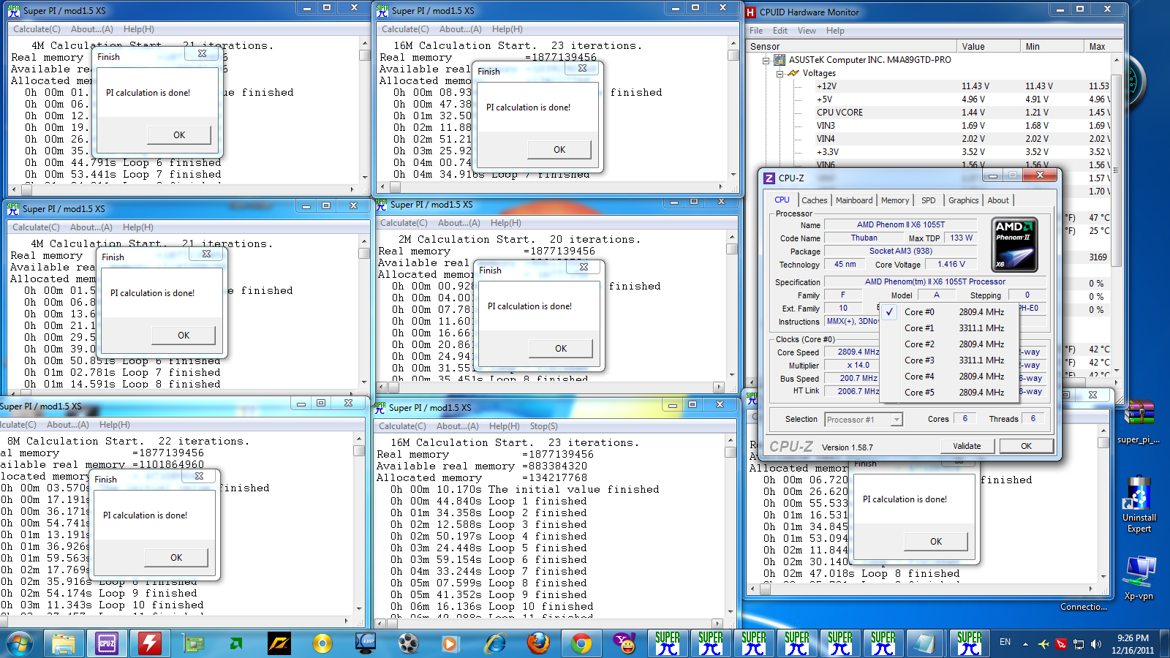Show hidden system tray icons
This screenshot has width=1170, height=658.
coord(1025,644)
